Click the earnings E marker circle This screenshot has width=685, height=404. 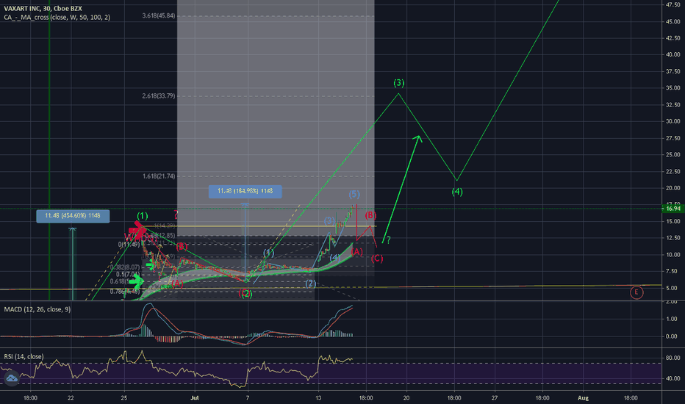[x=636, y=292]
